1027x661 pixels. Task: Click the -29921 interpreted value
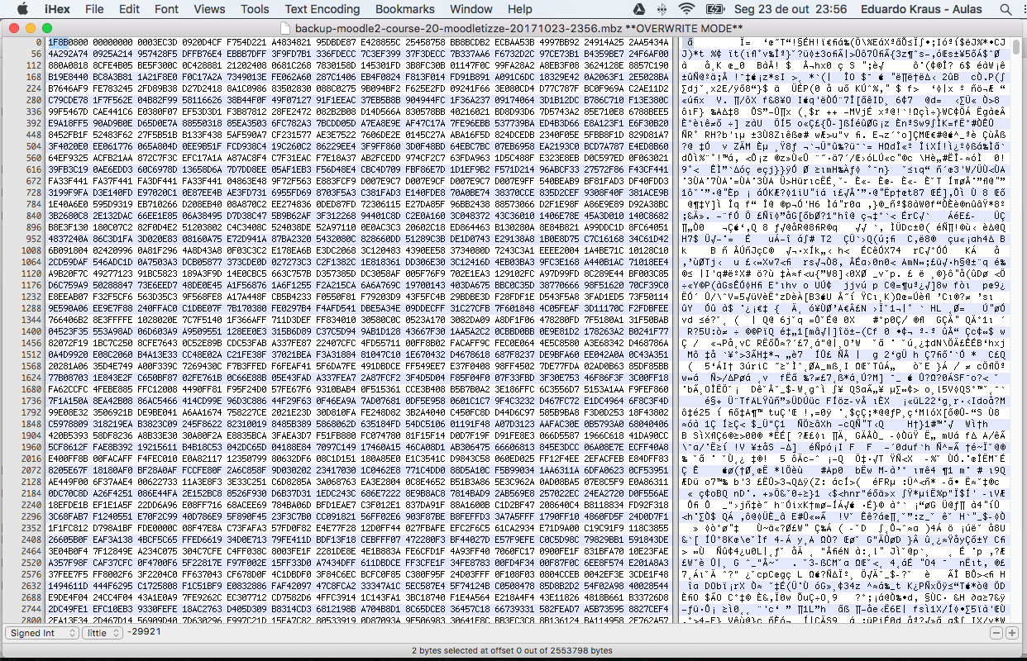[x=145, y=632]
